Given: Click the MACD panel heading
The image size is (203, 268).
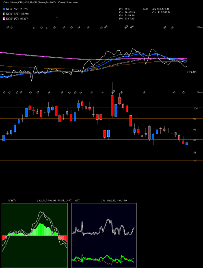Looking at the screenshot, I should (x=12, y=200).
